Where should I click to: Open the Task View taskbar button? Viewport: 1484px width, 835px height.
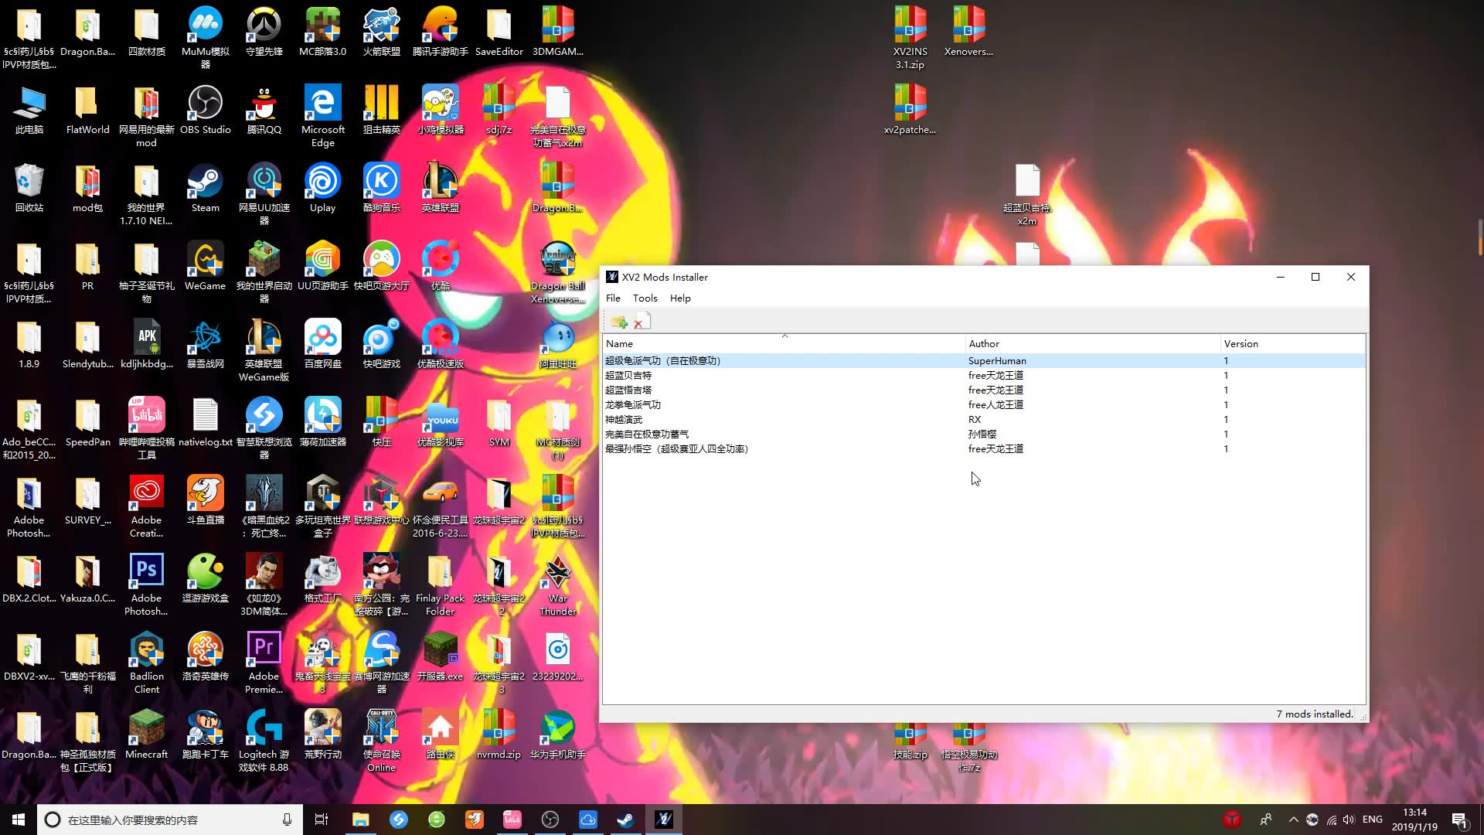click(322, 820)
